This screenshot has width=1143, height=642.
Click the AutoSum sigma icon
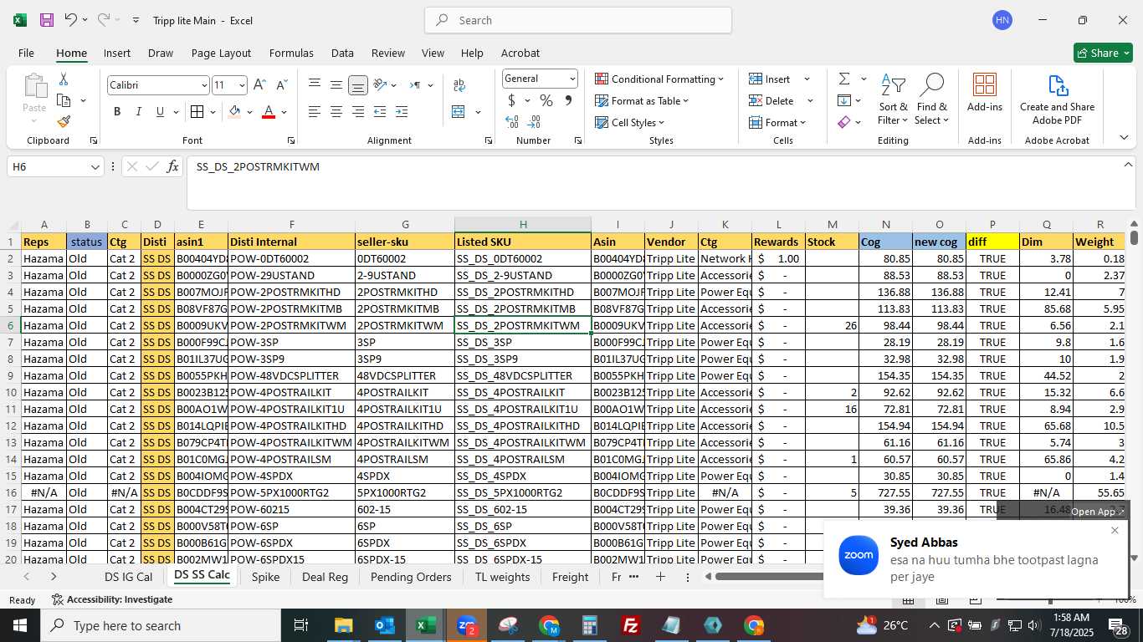(x=844, y=79)
